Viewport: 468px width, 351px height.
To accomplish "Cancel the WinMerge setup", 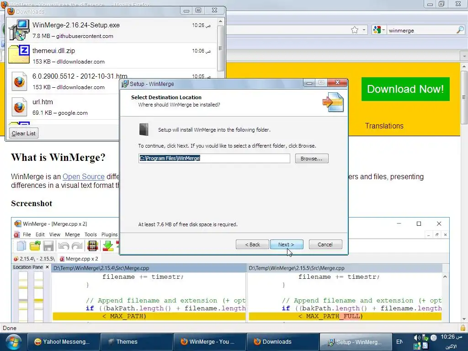I will [325, 245].
